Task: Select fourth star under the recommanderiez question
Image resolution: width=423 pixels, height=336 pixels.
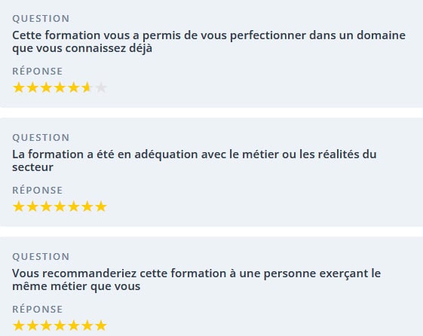Action: tap(60, 325)
